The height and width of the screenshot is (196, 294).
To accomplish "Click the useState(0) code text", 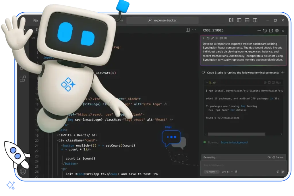I will pos(106,73).
